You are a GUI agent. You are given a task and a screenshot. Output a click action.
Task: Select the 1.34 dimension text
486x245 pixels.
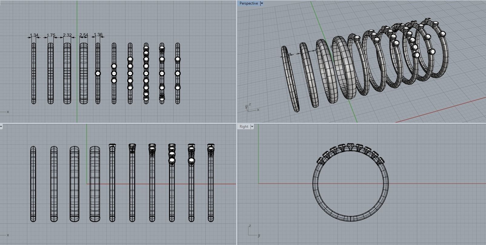click(34, 35)
